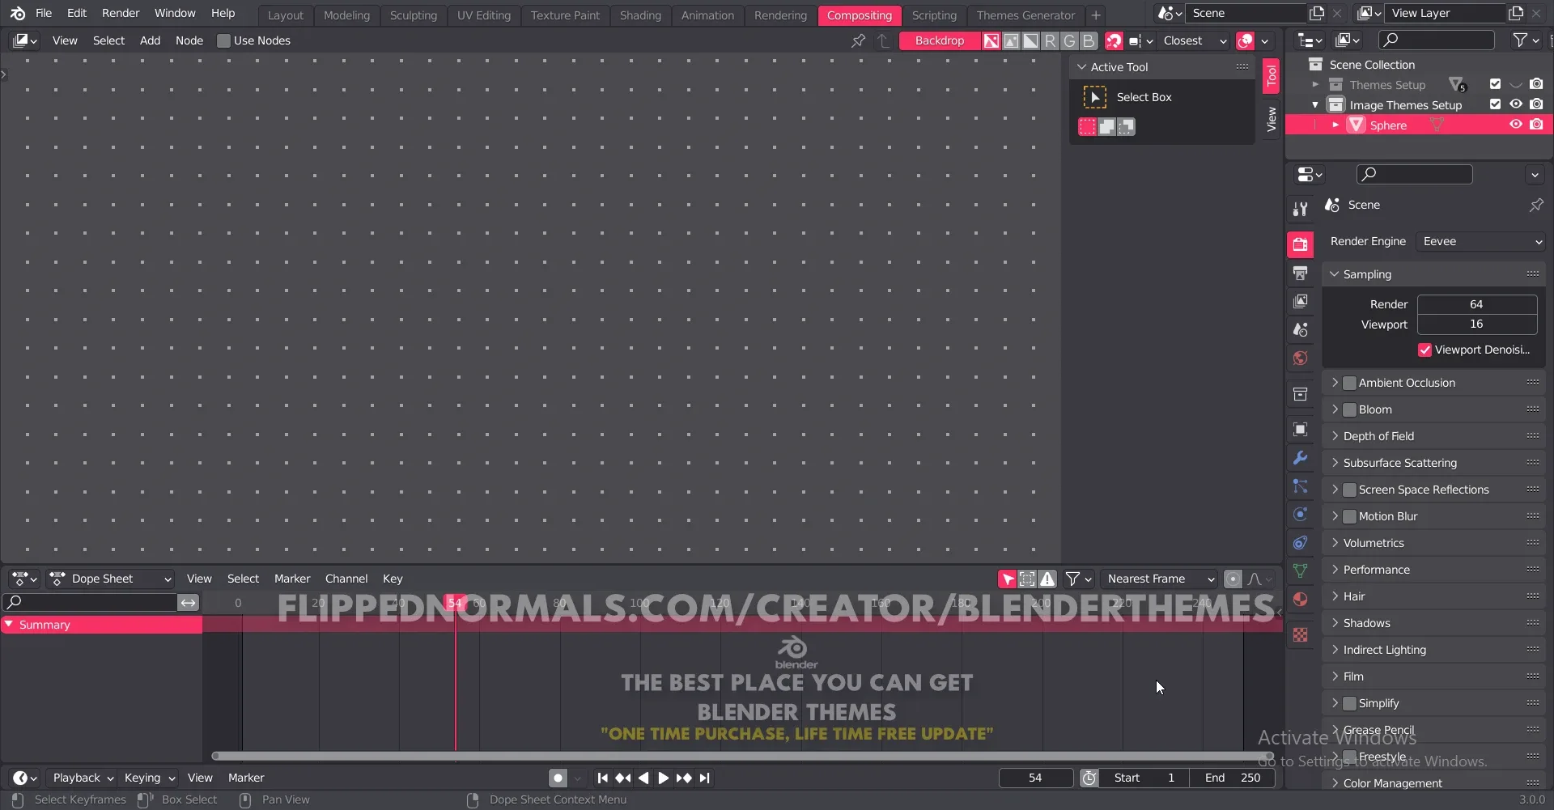1554x810 pixels.
Task: Play animation in reverse
Action: 643,778
